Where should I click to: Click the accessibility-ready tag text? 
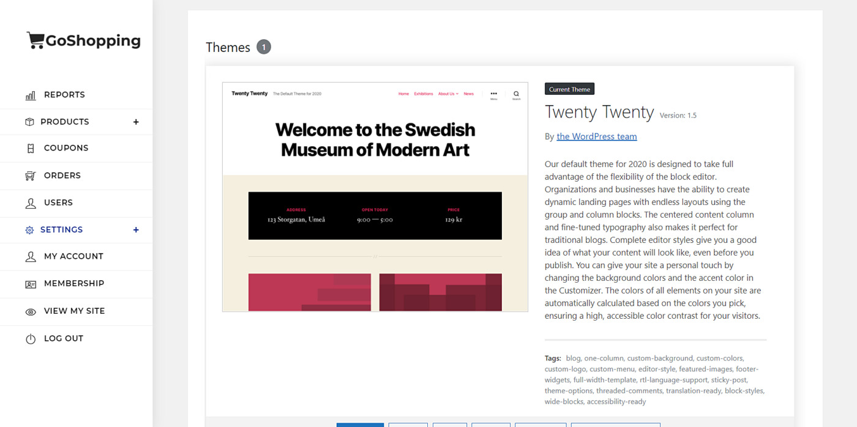616,402
